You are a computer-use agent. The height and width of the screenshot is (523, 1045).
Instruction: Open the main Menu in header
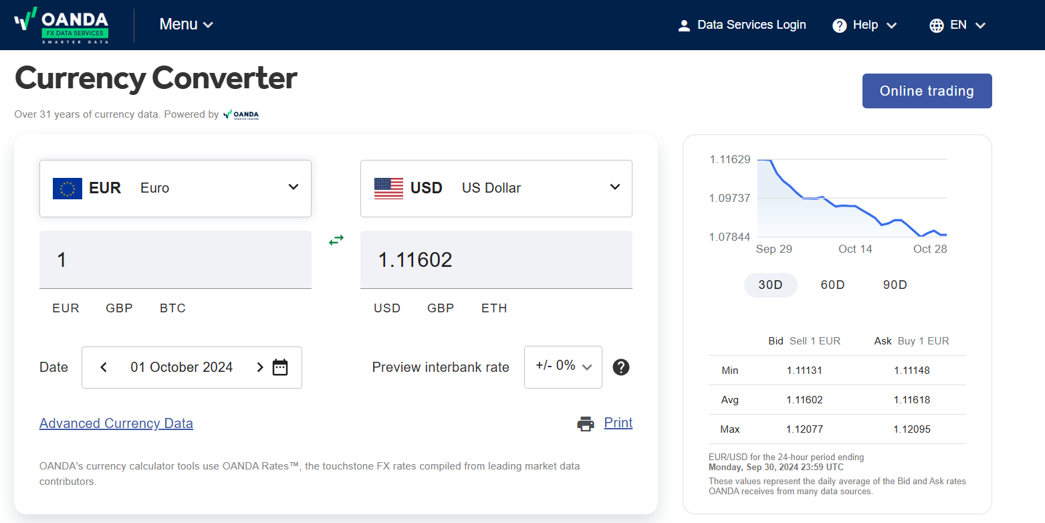(x=186, y=25)
